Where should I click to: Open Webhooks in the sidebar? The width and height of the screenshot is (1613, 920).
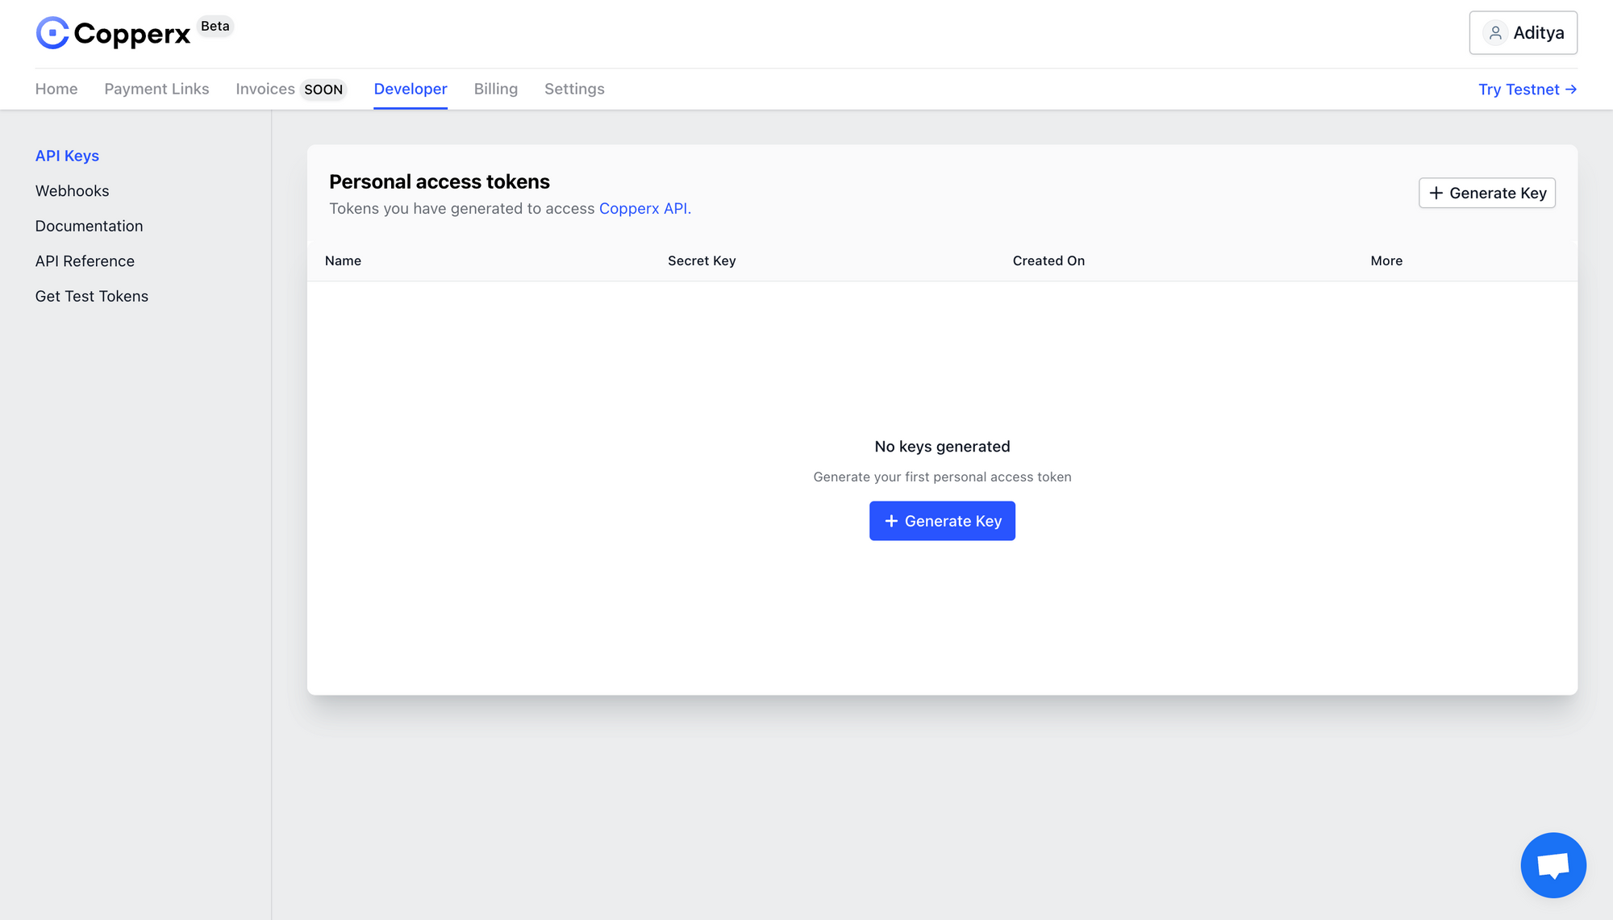click(x=72, y=191)
